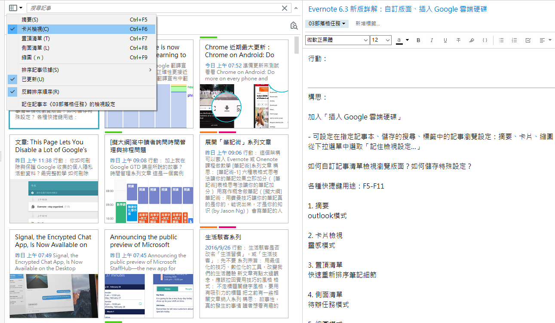Screen dimensions: 555x323
Task: Open the font family dropdown 微軟正黑體
Action: [x=337, y=40]
